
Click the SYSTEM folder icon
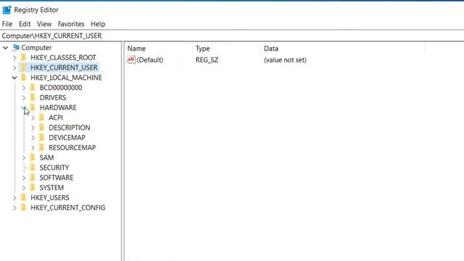tap(33, 188)
